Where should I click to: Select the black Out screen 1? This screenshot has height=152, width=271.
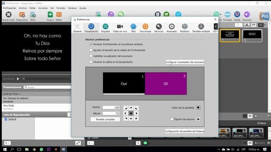[x=124, y=84]
